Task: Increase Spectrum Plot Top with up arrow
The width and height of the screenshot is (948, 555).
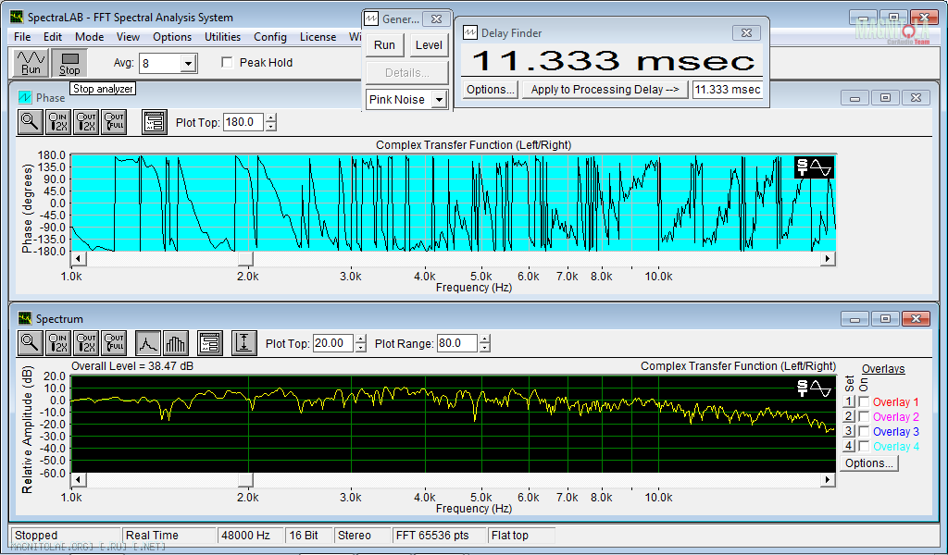Action: (x=361, y=339)
